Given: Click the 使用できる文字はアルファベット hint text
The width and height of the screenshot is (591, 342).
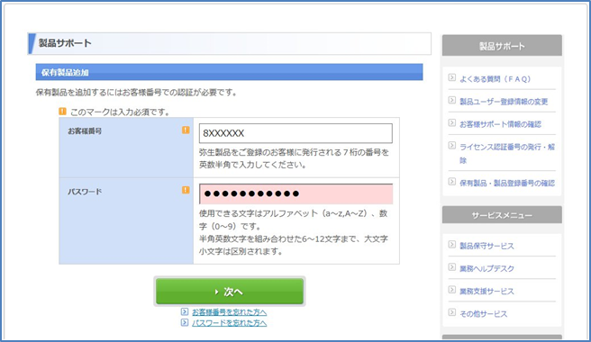Looking at the screenshot, I should 293,220.
